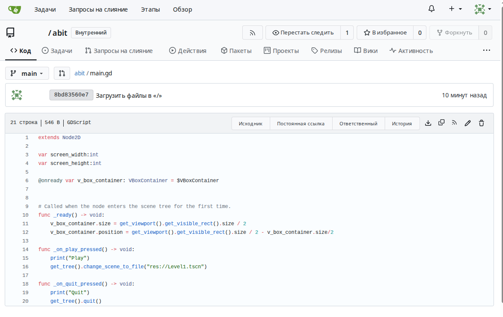This screenshot has height=317, width=503.
Task: Switch to the Действия tab
Action: click(188, 51)
